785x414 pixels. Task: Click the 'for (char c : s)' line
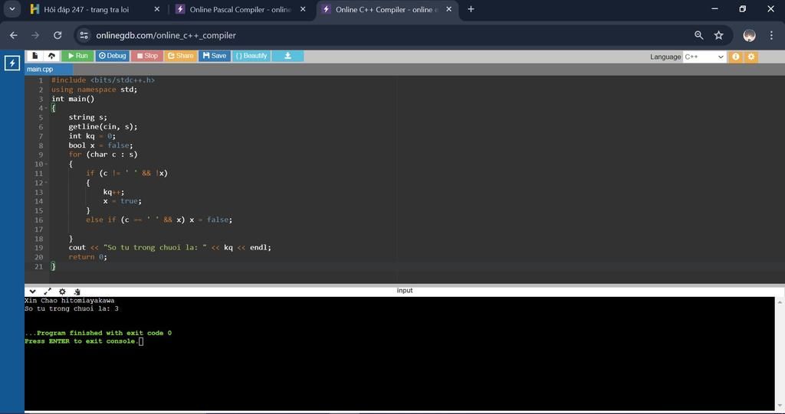[103, 155]
